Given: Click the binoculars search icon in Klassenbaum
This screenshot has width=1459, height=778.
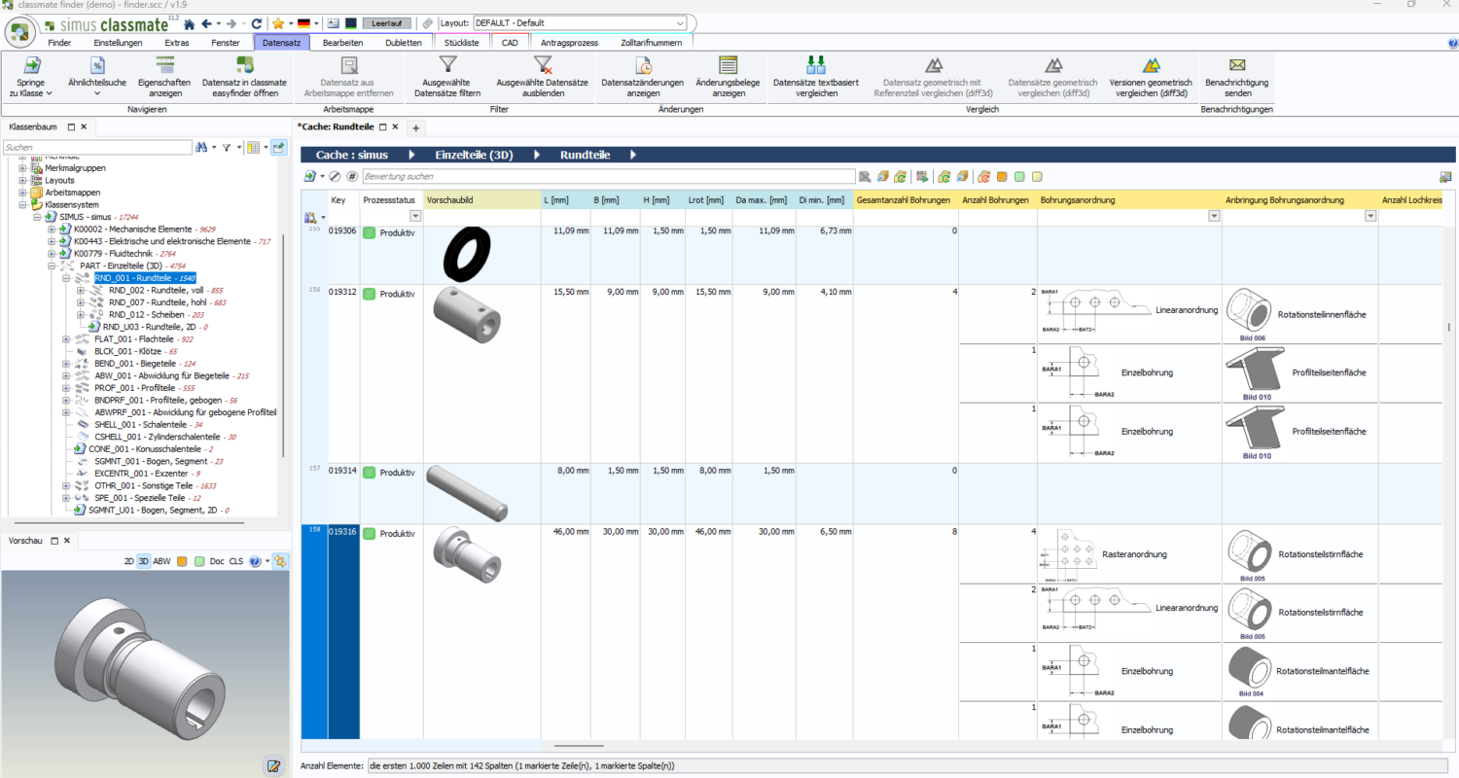Looking at the screenshot, I should click(x=201, y=147).
